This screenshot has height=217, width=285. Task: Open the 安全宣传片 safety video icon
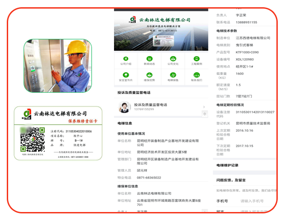pos(125,76)
